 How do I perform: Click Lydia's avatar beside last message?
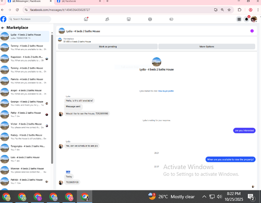(x=61, y=183)
